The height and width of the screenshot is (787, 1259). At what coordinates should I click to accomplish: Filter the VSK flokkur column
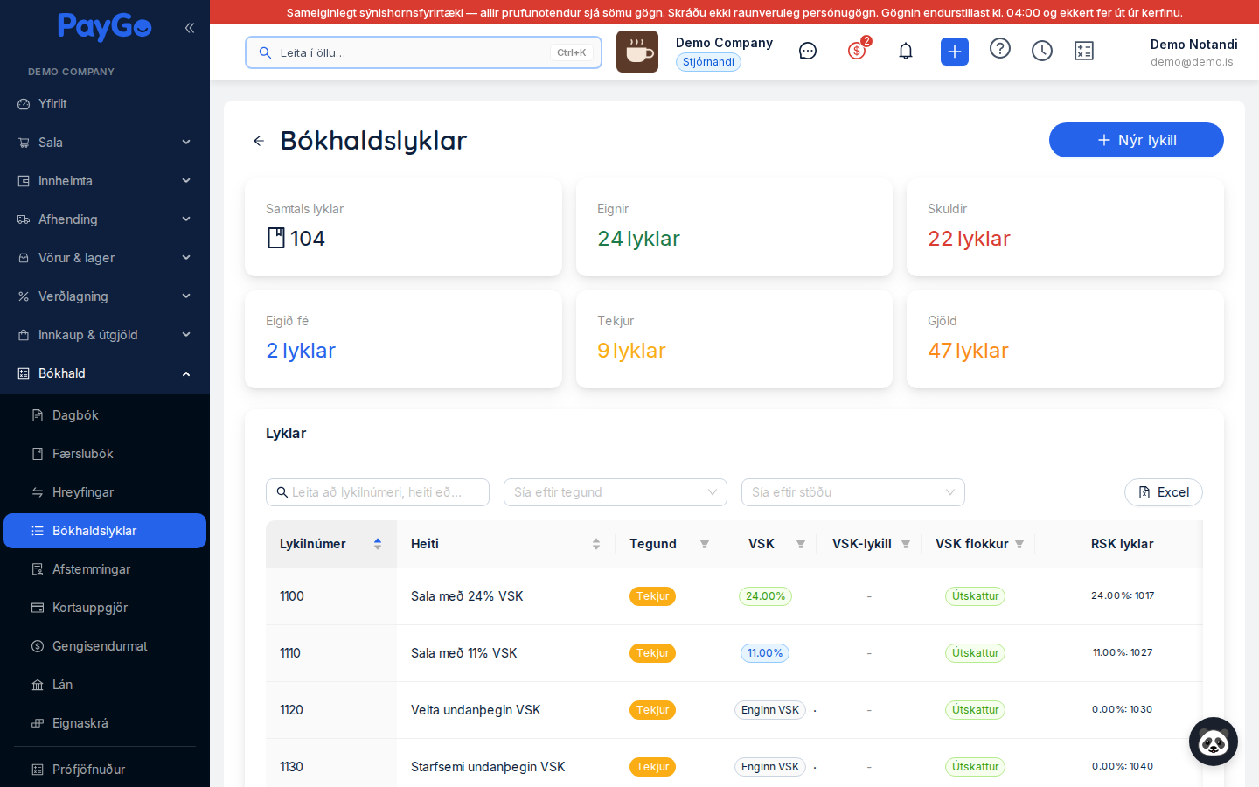(x=1019, y=544)
